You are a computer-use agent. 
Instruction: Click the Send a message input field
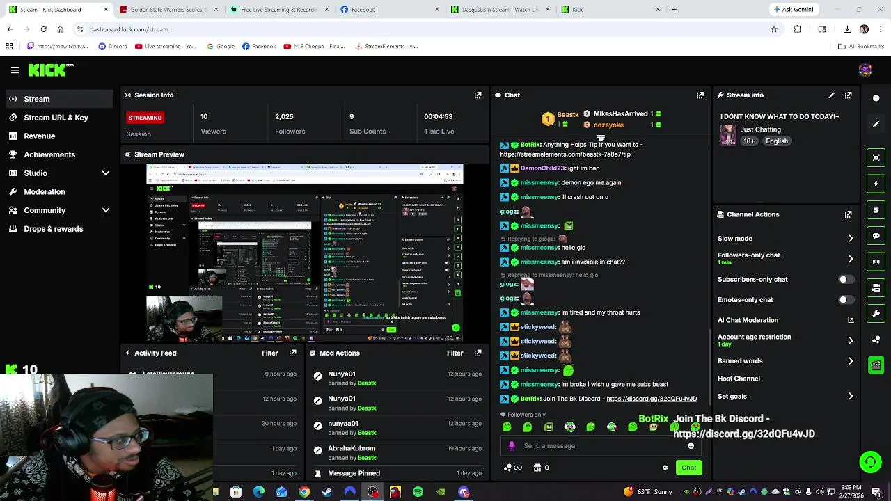(x=602, y=446)
